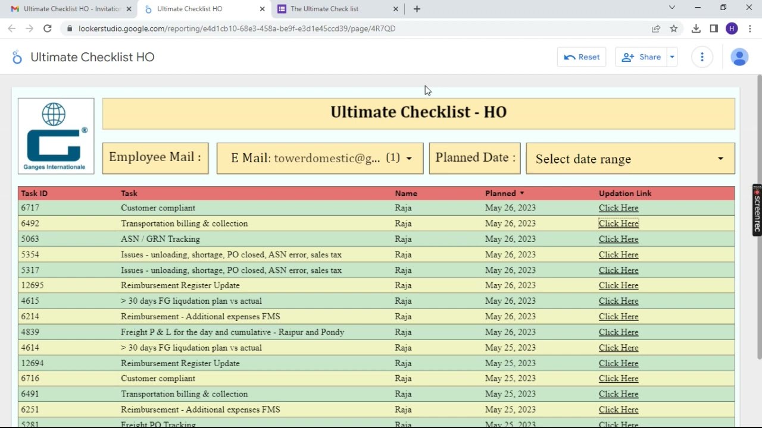View site information lock icon

[x=70, y=29]
